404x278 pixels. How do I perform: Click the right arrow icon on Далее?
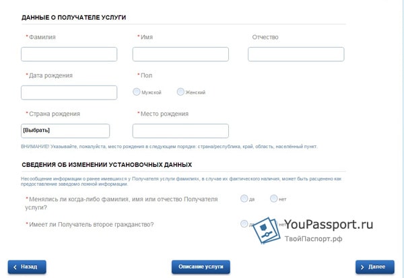click(x=362, y=267)
